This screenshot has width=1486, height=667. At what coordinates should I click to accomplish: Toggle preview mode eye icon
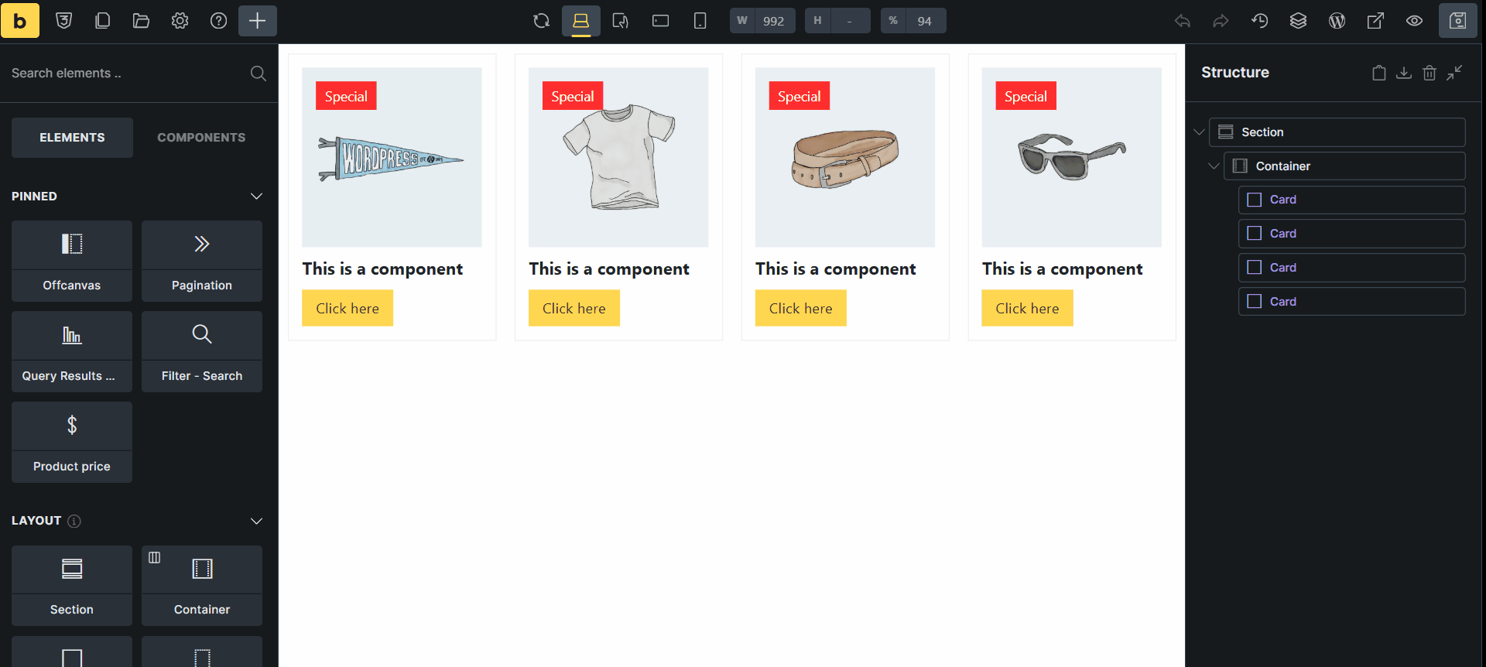pyautogui.click(x=1414, y=21)
